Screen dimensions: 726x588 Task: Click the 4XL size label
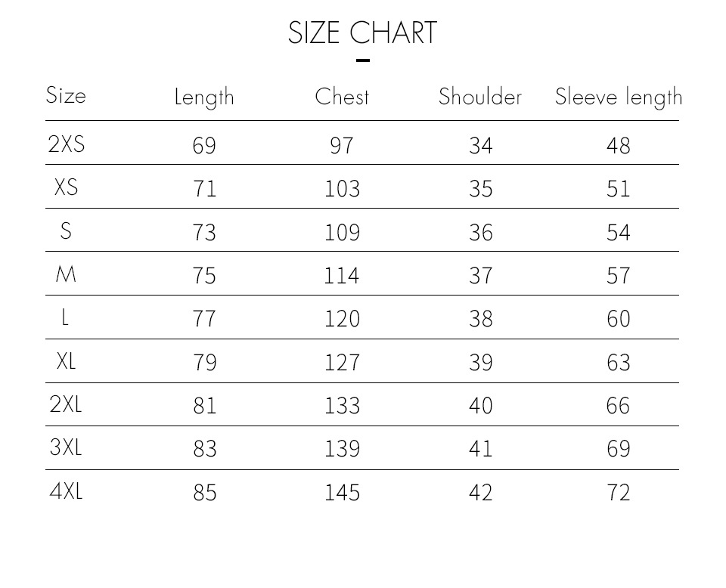point(66,491)
